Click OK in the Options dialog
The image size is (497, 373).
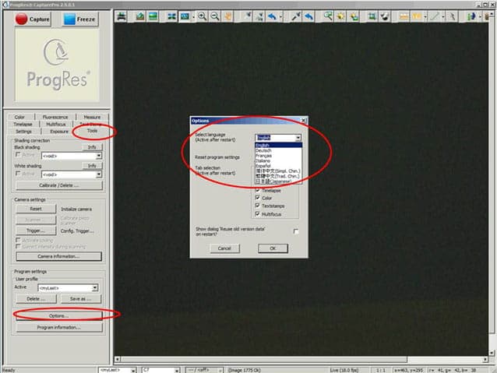273,248
